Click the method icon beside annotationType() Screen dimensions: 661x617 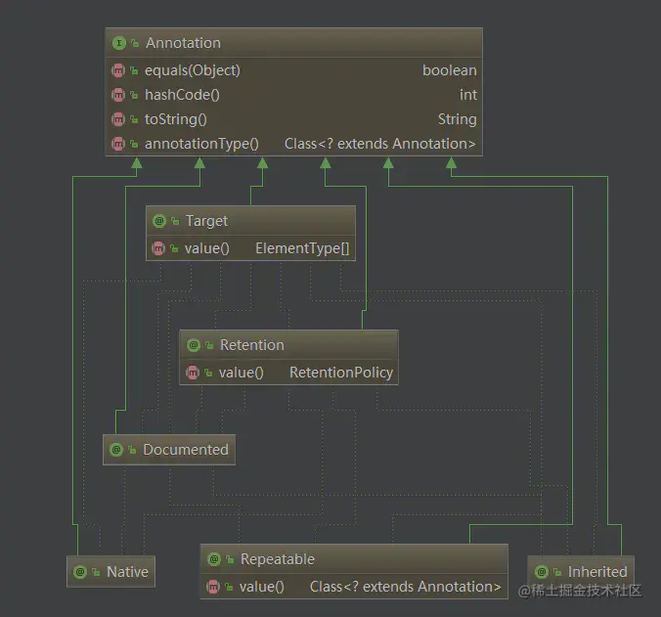pyautogui.click(x=118, y=144)
